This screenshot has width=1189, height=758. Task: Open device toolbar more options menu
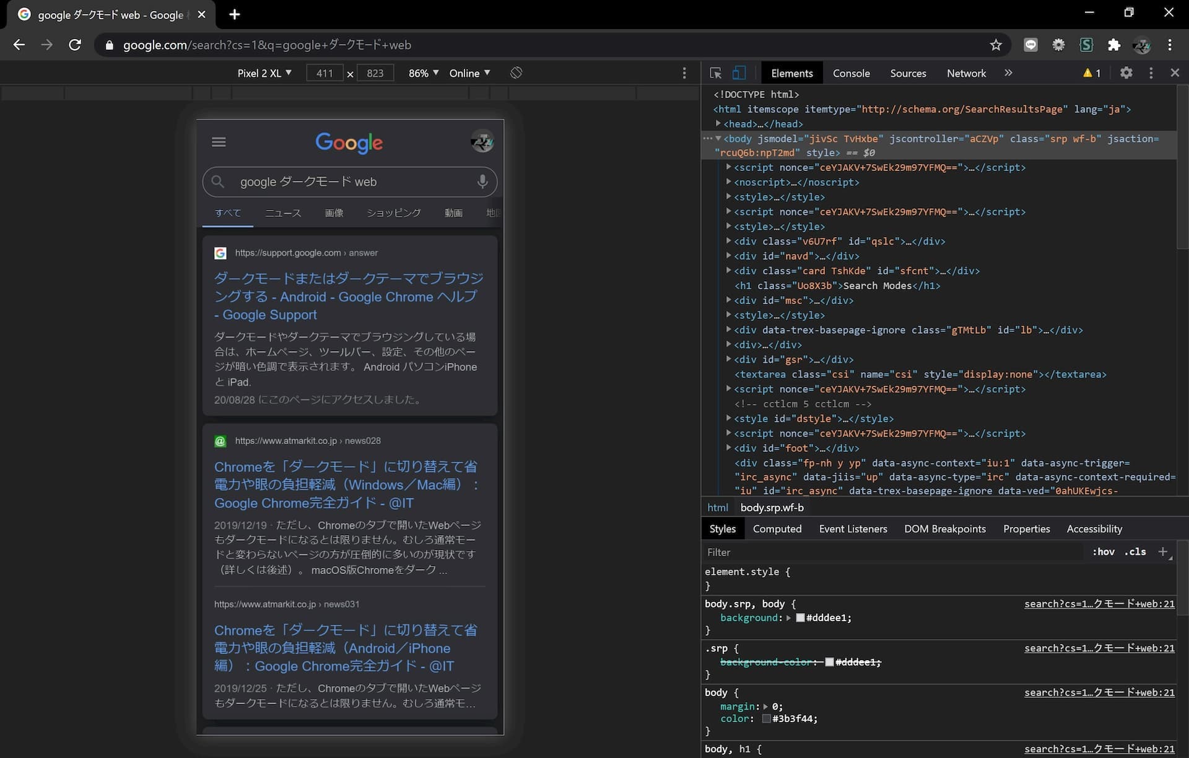(684, 73)
